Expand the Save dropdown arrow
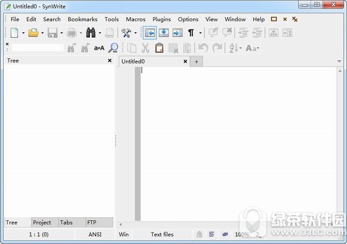The image size is (347, 244). pyautogui.click(x=61, y=33)
